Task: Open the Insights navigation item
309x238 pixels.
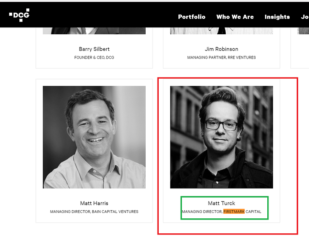Action: click(277, 17)
